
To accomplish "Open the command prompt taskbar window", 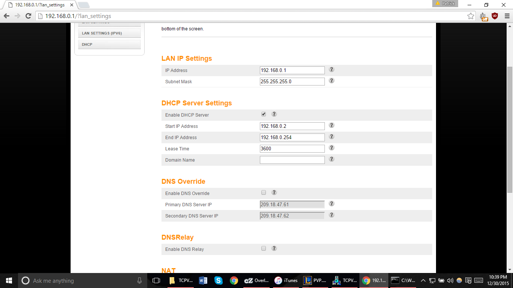I will (403, 280).
